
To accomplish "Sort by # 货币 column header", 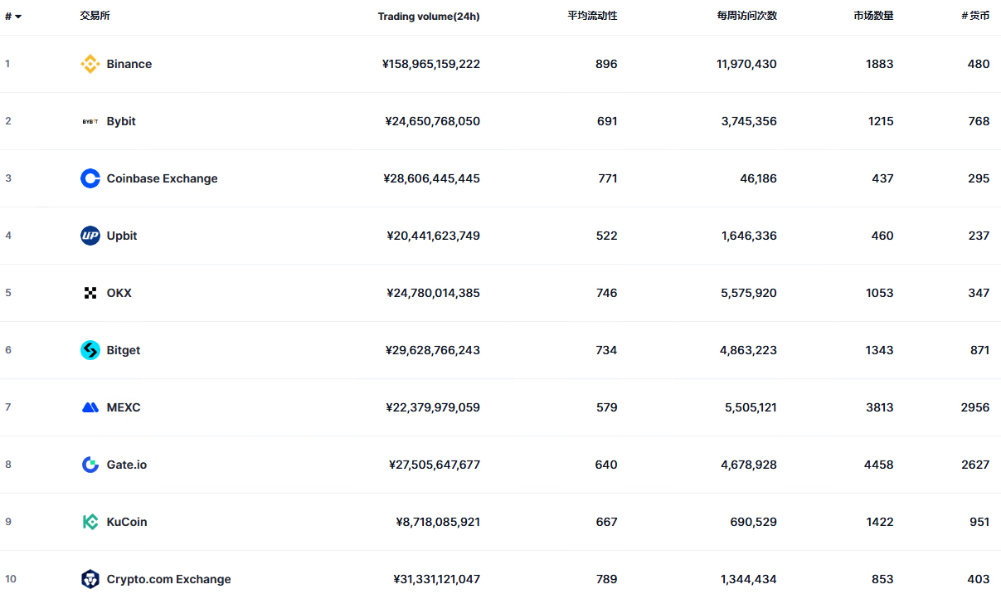I will tap(975, 16).
